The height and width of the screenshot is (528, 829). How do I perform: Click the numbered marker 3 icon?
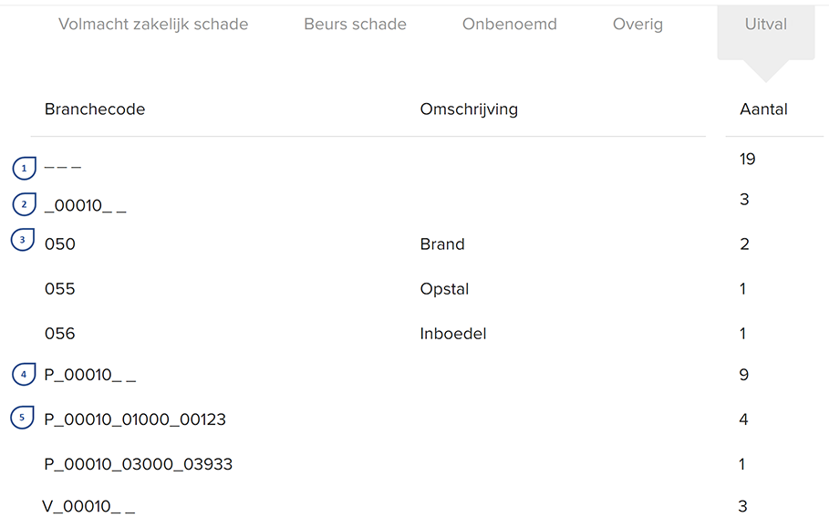(23, 240)
